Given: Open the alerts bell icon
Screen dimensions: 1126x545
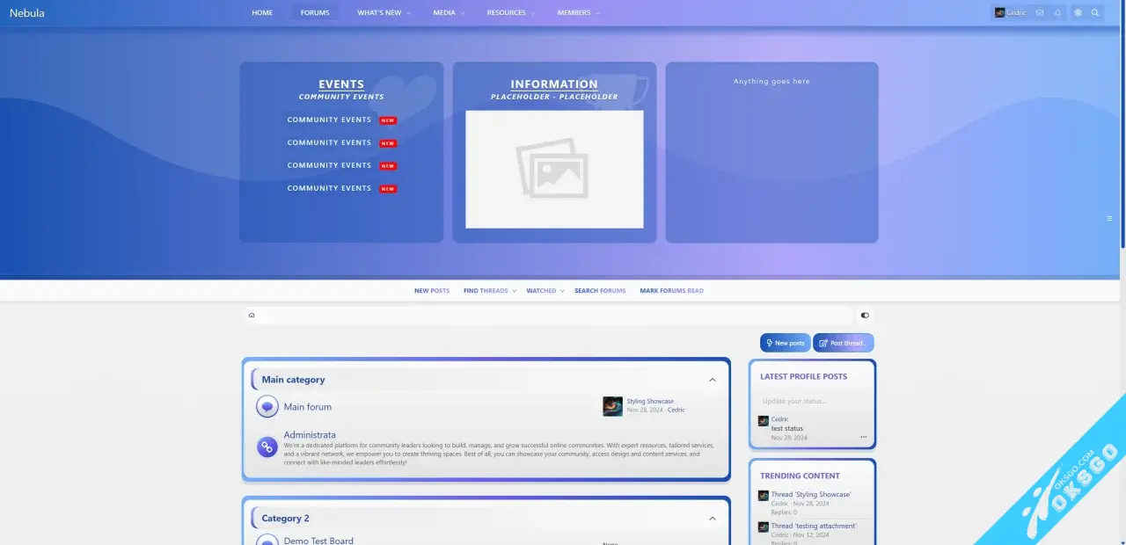Looking at the screenshot, I should tap(1057, 12).
